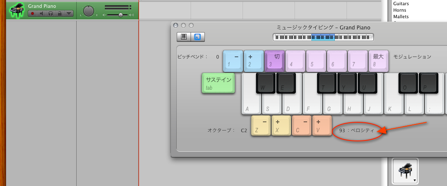Lower the octave with the Z key

[x=261, y=126]
